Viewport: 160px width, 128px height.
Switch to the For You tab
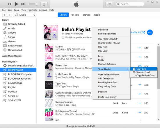(74, 15)
